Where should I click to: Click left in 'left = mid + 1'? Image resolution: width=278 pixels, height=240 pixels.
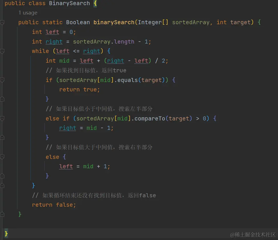click(x=66, y=167)
